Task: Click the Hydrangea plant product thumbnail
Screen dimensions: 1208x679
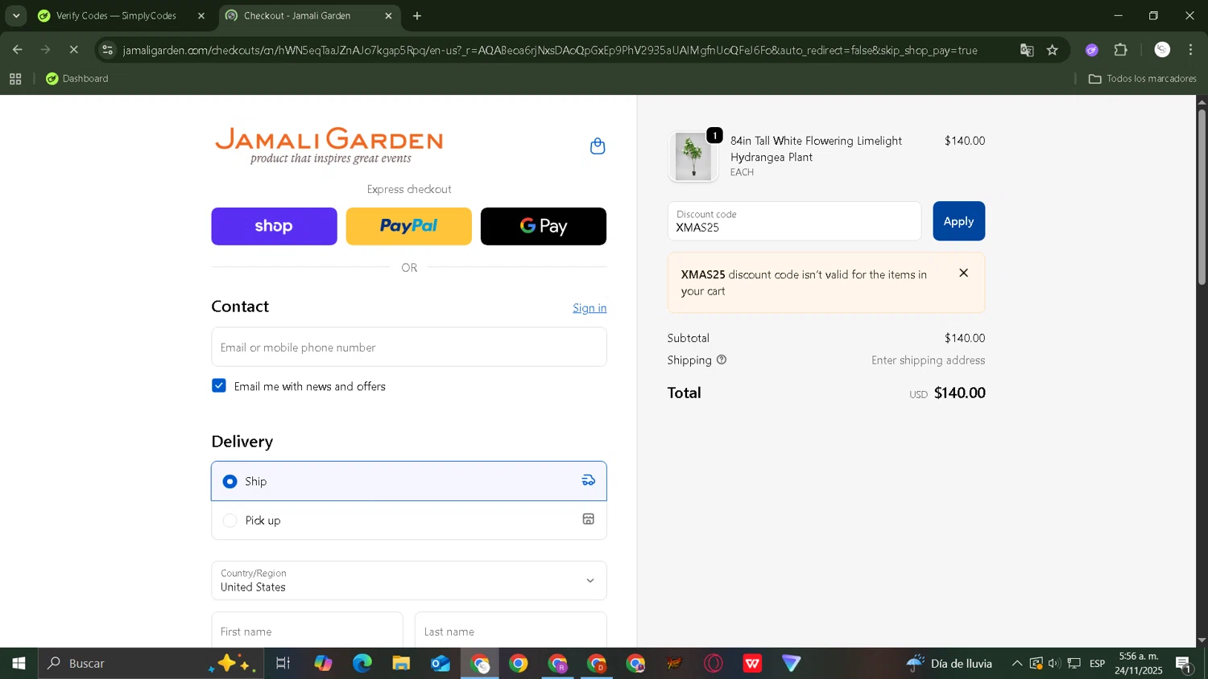Action: (693, 156)
